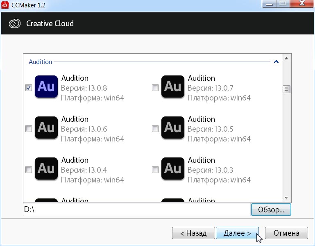Click the scrollbar down arrow

(x=286, y=198)
